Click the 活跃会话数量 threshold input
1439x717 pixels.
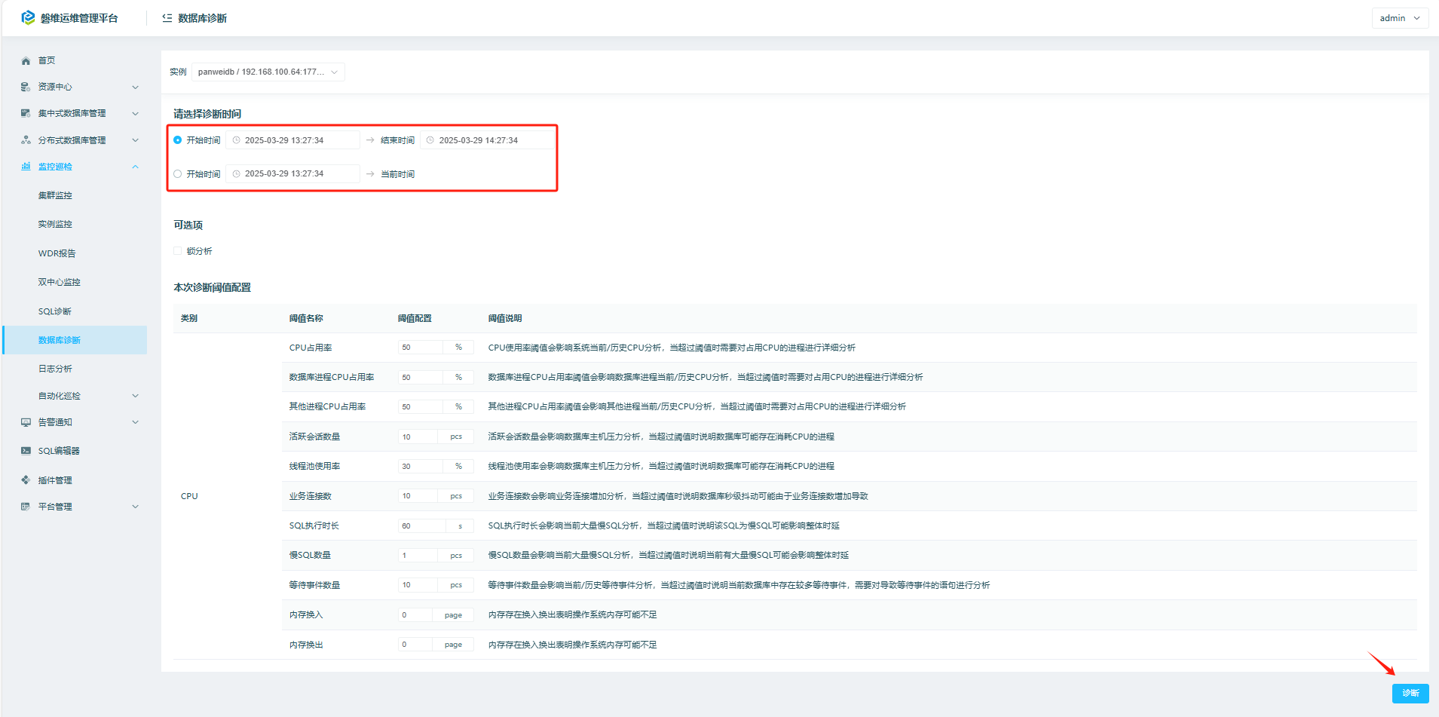click(418, 437)
